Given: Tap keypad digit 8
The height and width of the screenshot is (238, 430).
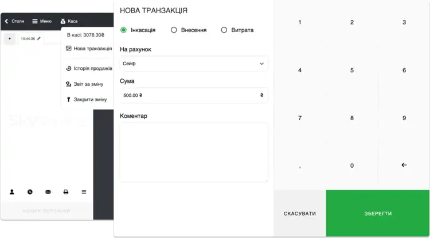Looking at the screenshot, I should [x=352, y=118].
